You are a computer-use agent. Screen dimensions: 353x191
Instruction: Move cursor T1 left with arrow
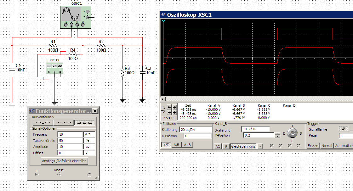[169, 107]
